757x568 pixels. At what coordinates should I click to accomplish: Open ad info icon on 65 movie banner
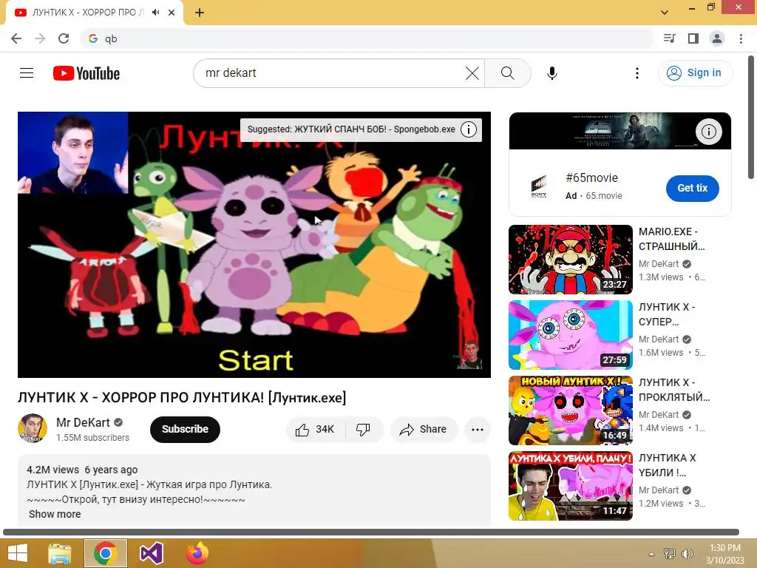click(708, 132)
